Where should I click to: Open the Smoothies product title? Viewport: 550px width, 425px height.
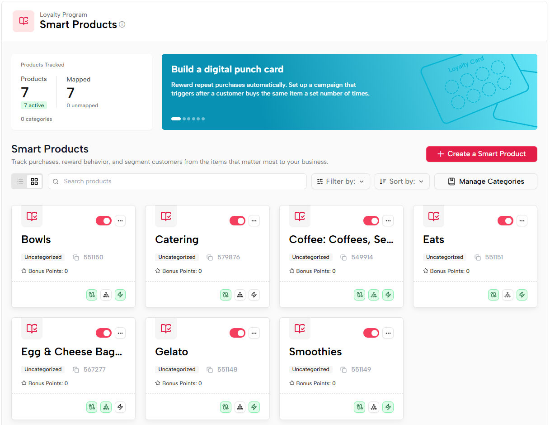[x=315, y=352]
